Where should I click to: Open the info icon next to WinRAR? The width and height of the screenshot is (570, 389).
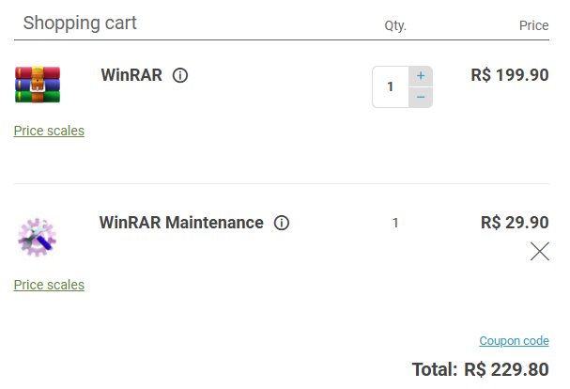click(180, 75)
